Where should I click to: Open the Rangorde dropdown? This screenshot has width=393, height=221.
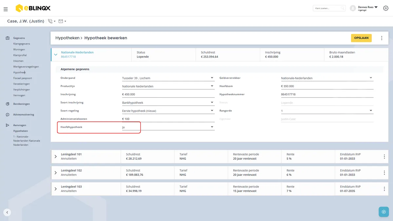point(327,111)
